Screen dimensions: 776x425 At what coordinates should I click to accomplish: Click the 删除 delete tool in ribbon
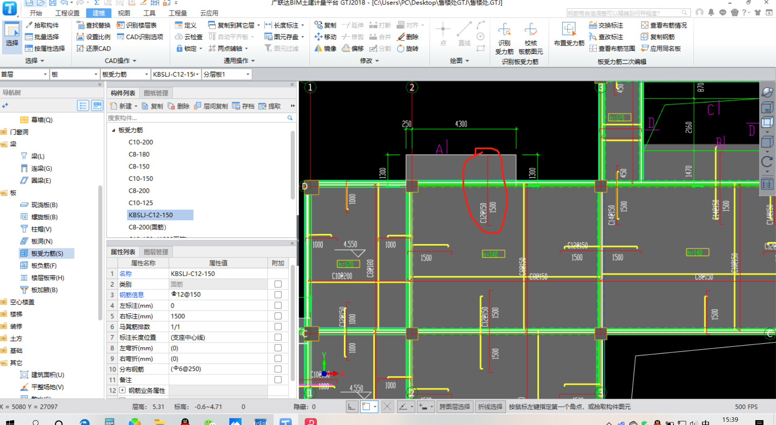tap(408, 37)
